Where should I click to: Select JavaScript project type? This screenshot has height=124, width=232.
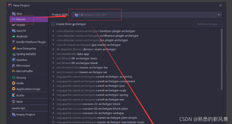[x=29, y=108]
